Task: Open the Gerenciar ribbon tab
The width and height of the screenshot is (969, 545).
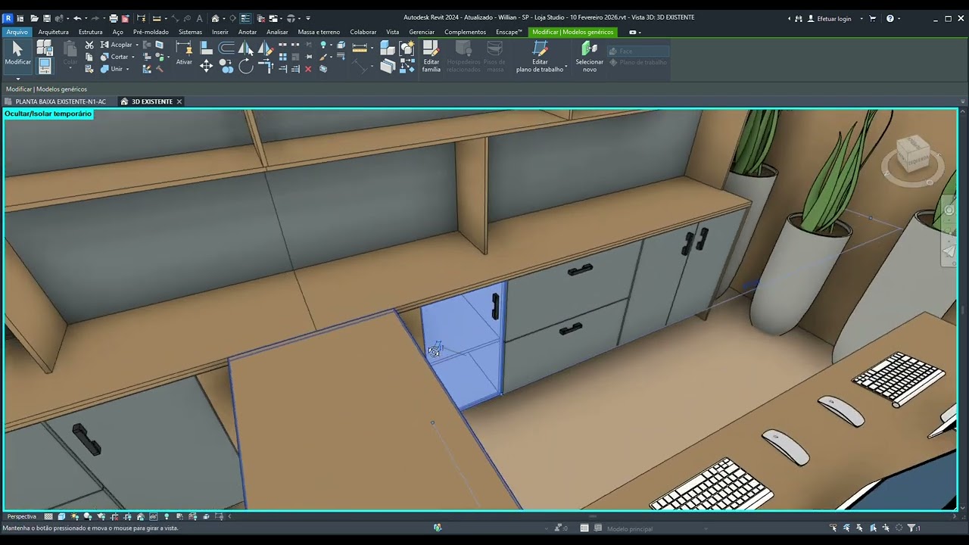Action: [x=422, y=32]
